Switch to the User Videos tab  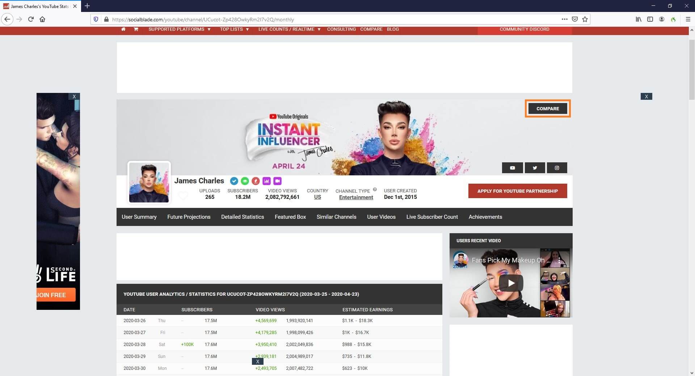381,217
